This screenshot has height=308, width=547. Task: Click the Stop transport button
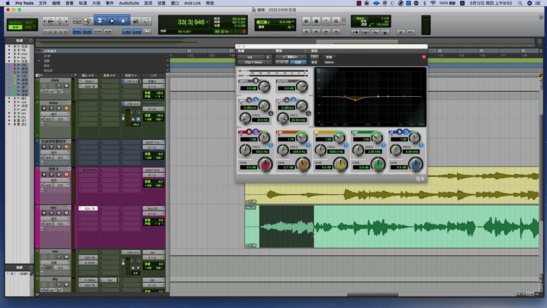click(x=316, y=21)
